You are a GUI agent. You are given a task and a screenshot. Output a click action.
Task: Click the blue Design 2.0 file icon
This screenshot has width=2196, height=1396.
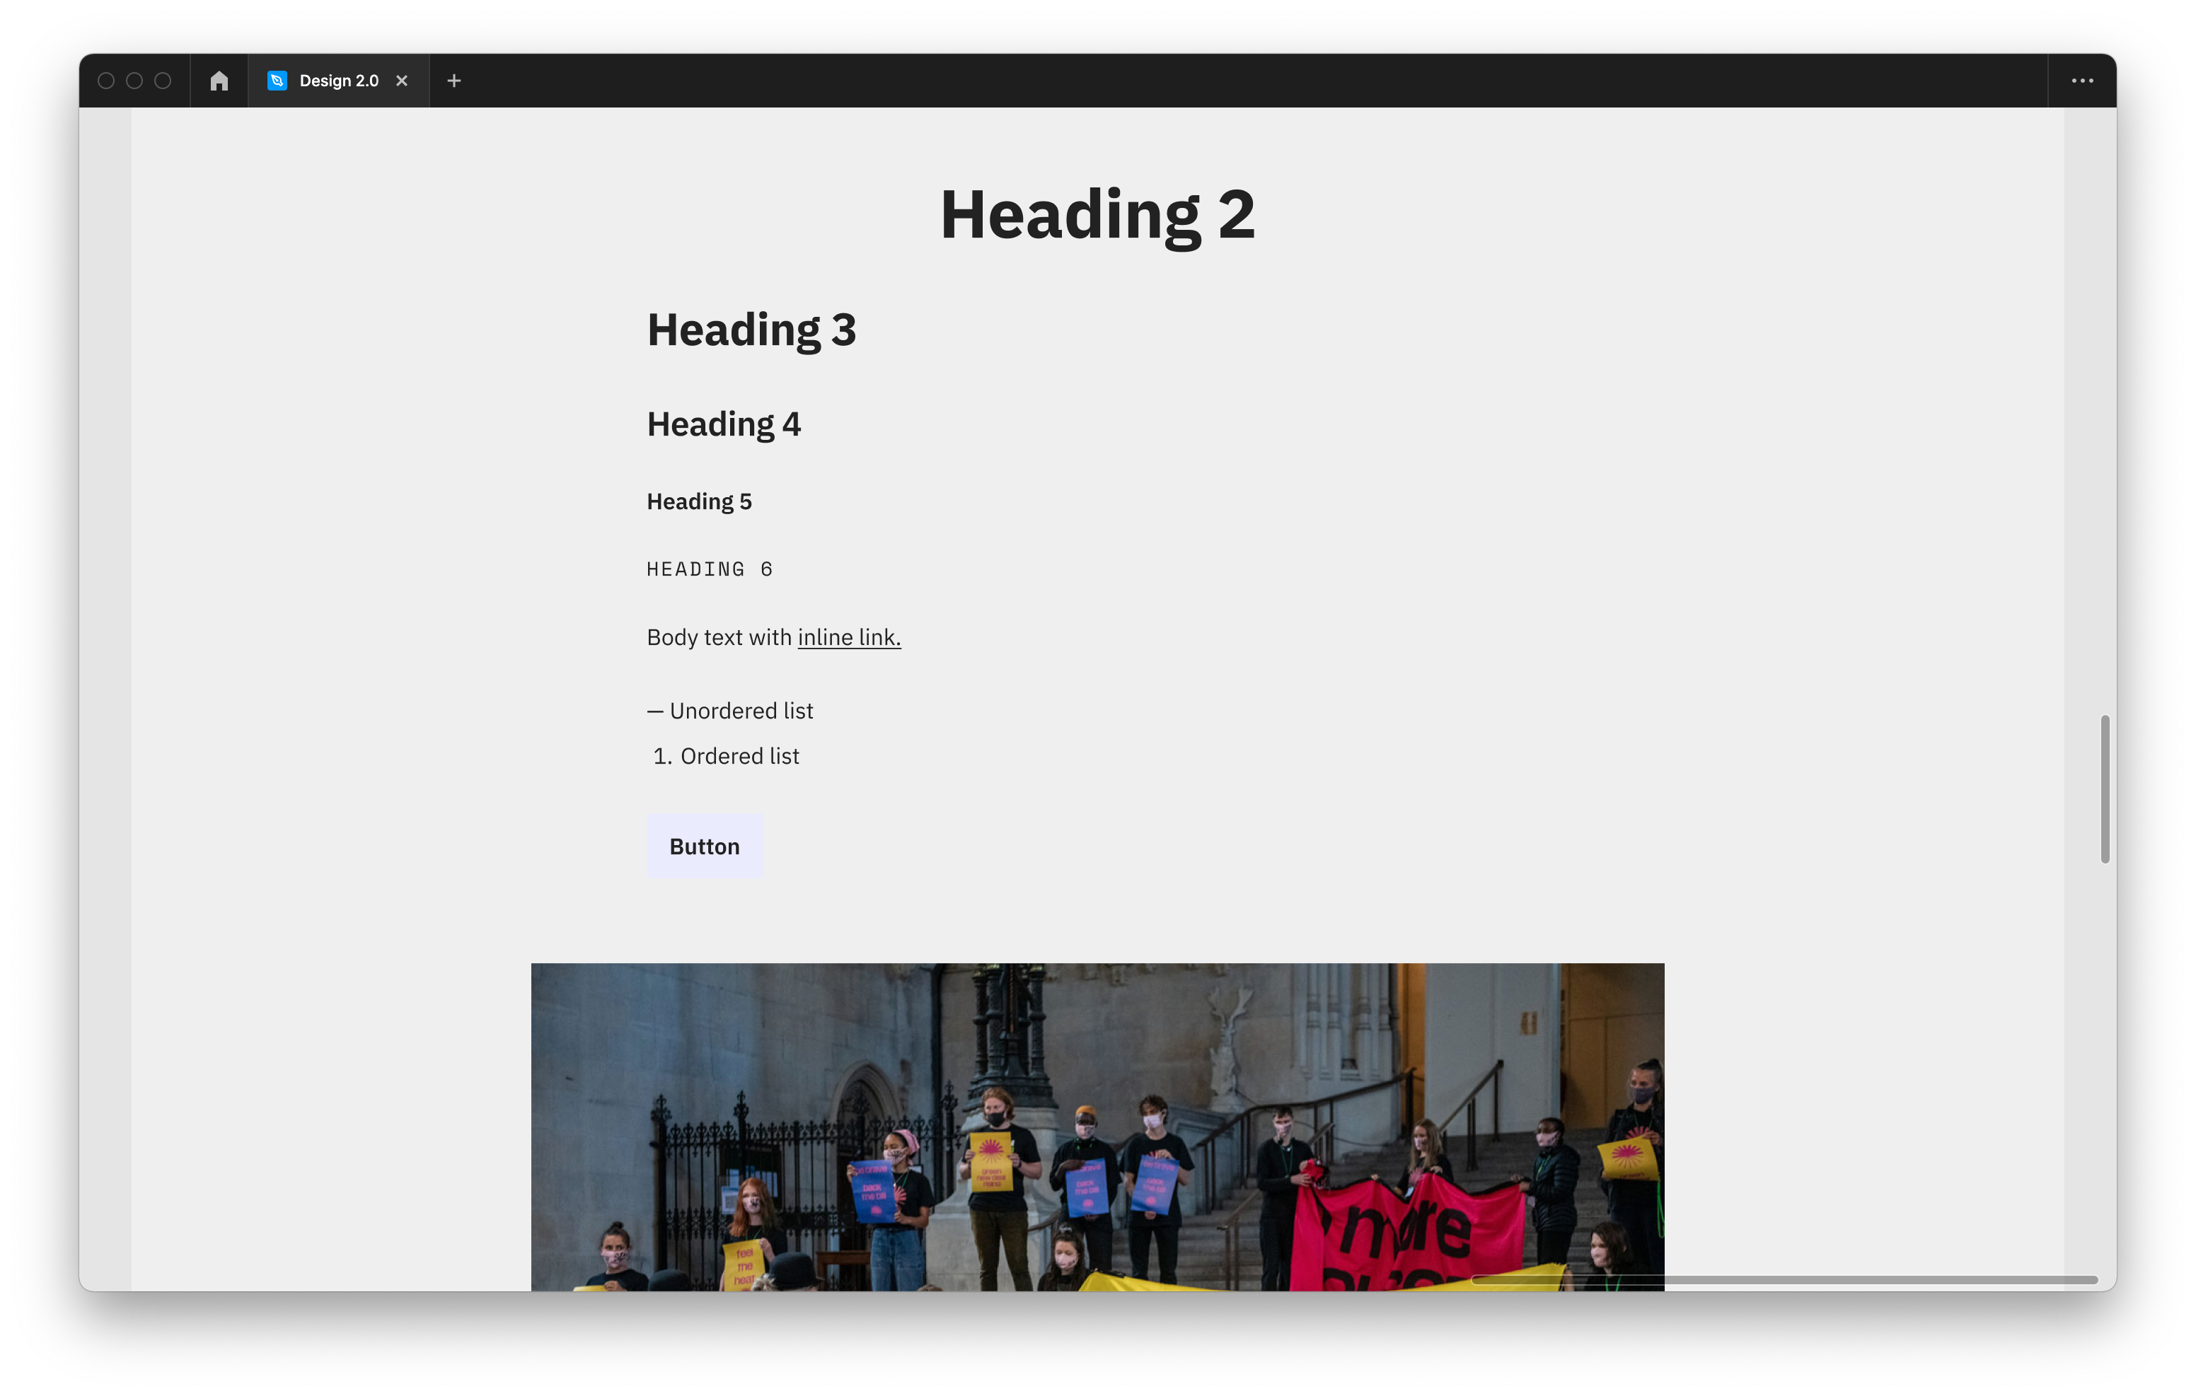(277, 81)
